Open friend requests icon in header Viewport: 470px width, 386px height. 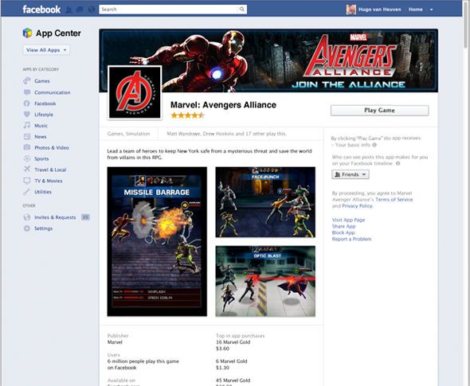69,10
